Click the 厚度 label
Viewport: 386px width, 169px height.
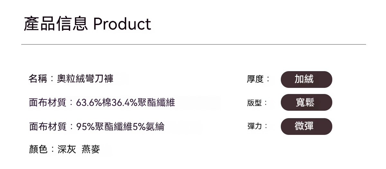(x=255, y=79)
